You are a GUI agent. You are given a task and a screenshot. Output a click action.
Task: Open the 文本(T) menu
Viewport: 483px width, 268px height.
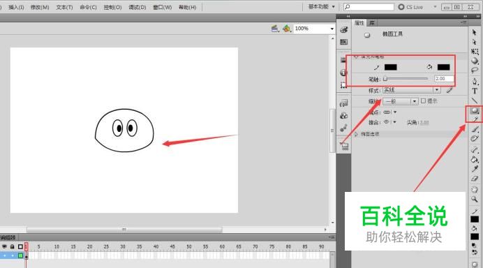pos(64,7)
